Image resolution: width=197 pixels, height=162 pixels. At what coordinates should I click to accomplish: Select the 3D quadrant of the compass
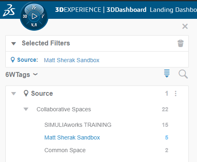click(25, 16)
